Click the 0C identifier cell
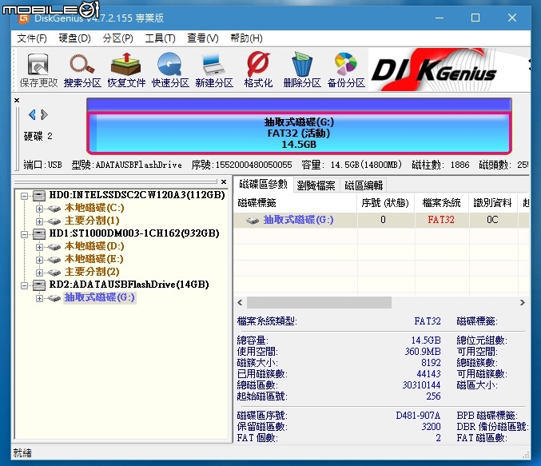The width and height of the screenshot is (541, 466). (492, 220)
